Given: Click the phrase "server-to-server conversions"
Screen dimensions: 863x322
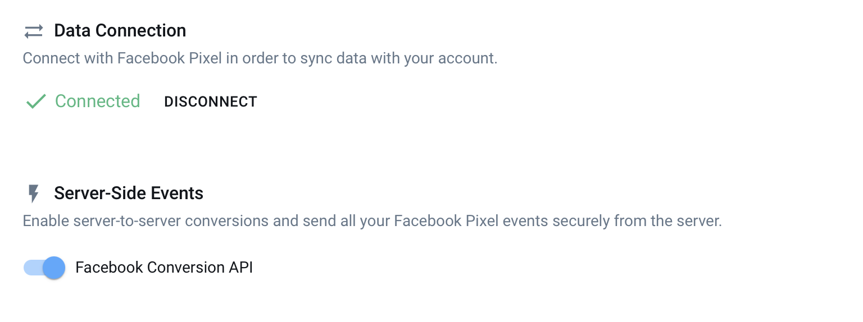Looking at the screenshot, I should point(171,221).
